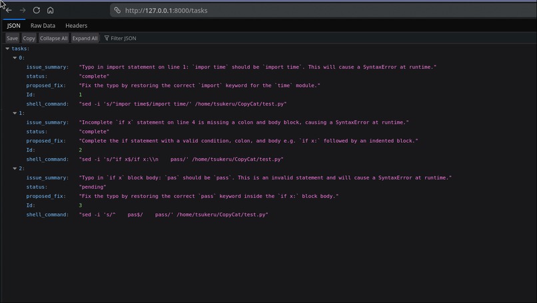Open the Raw Data tab
This screenshot has width=537, height=303.
click(x=43, y=26)
